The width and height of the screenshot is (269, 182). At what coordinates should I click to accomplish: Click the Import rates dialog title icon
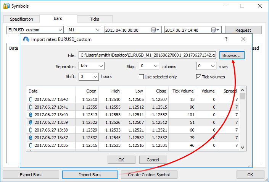click(26, 39)
